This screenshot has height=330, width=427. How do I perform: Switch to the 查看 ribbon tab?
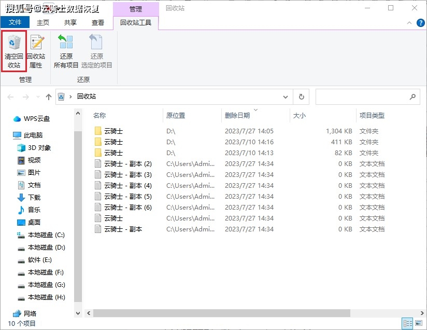(96, 22)
